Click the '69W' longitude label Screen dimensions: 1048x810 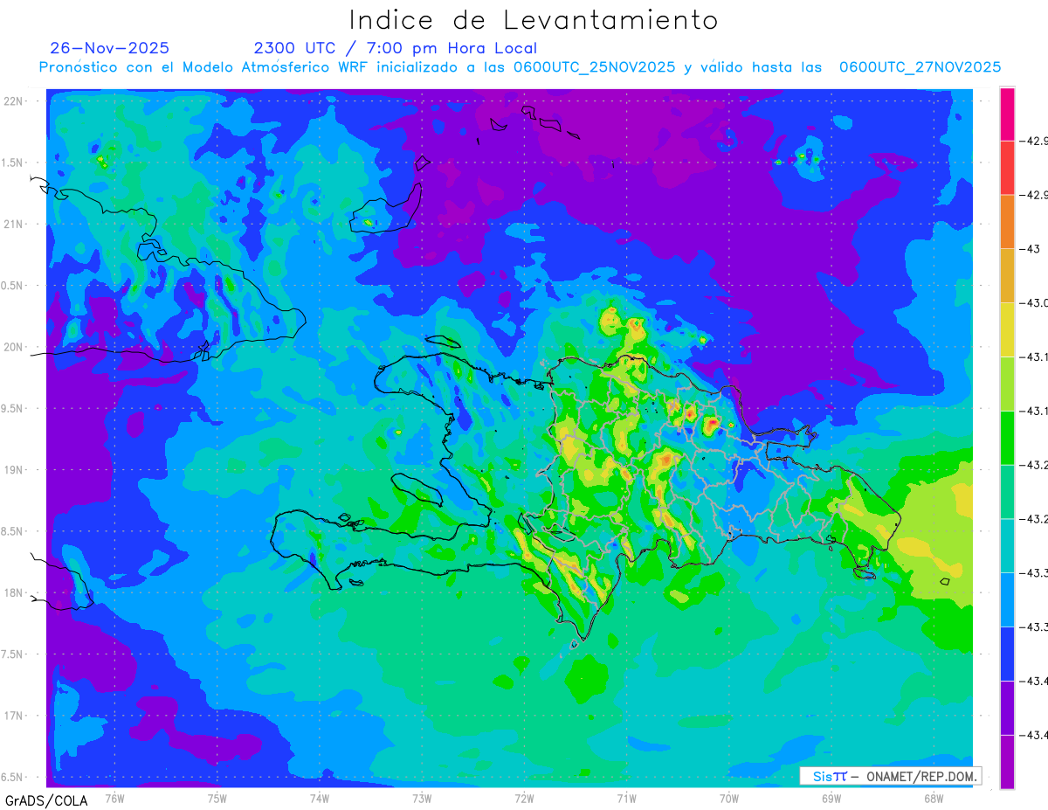[831, 799]
